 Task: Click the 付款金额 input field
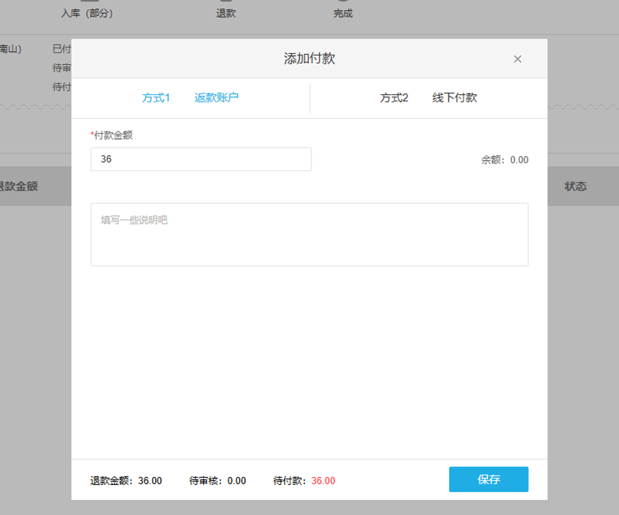pyautogui.click(x=201, y=159)
